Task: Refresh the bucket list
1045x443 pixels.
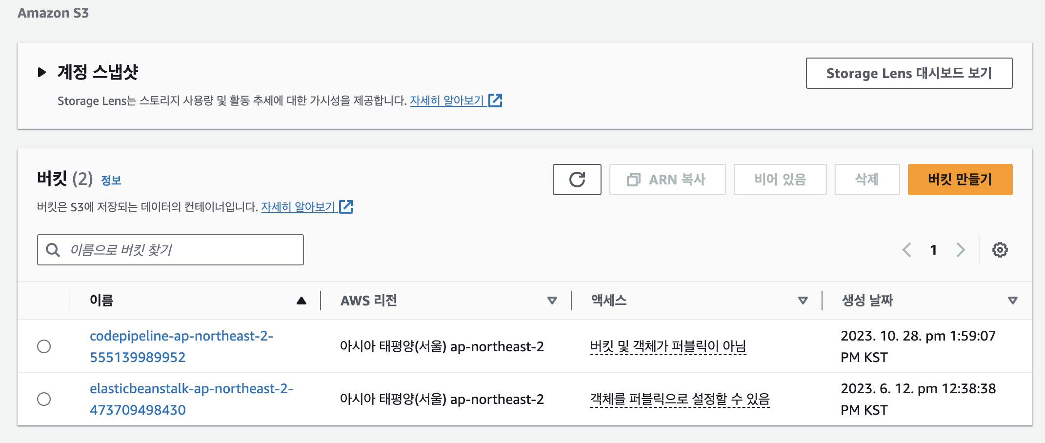Action: pos(577,180)
